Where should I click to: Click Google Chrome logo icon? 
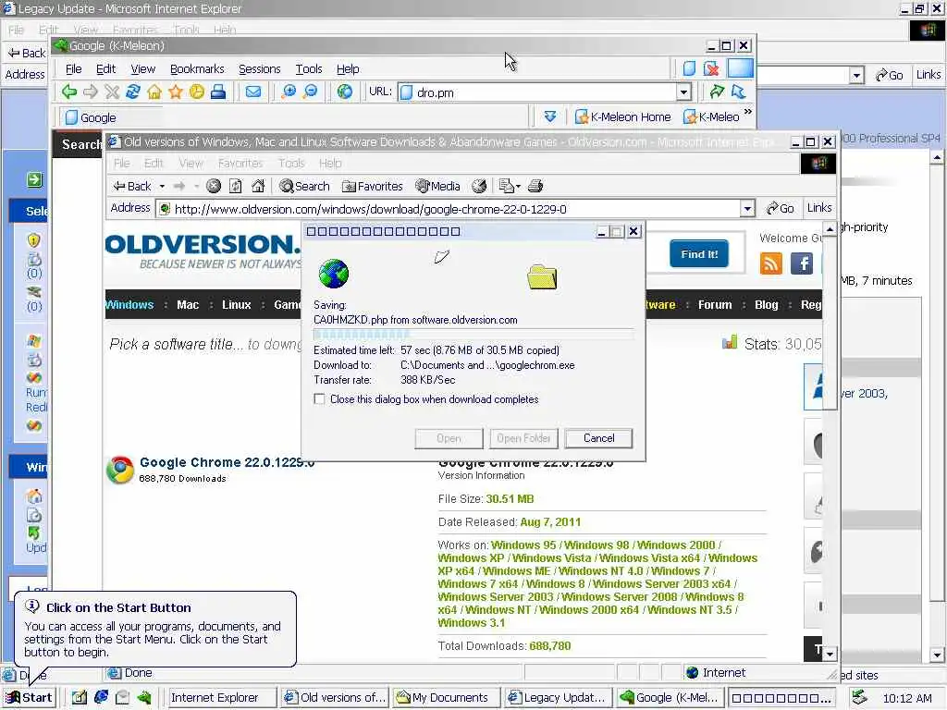click(120, 470)
